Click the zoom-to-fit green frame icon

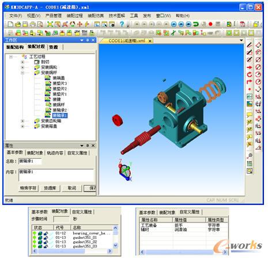[x=50, y=24]
